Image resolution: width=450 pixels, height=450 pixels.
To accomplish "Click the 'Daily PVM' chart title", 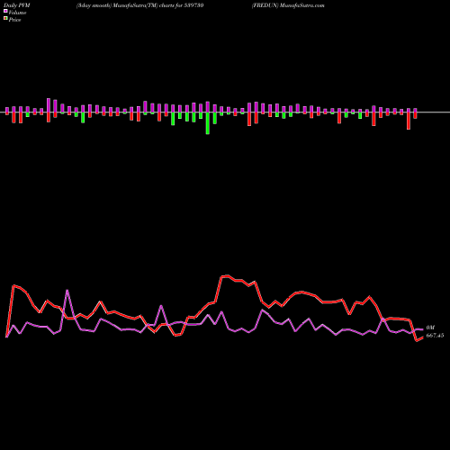I will click(17, 5).
